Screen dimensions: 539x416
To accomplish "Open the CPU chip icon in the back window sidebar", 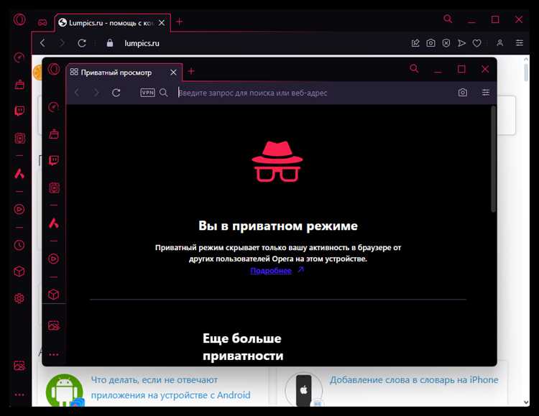I will 19,138.
